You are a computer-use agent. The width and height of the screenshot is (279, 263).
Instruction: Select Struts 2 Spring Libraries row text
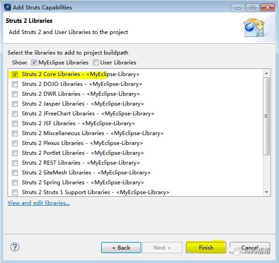tap(83, 182)
